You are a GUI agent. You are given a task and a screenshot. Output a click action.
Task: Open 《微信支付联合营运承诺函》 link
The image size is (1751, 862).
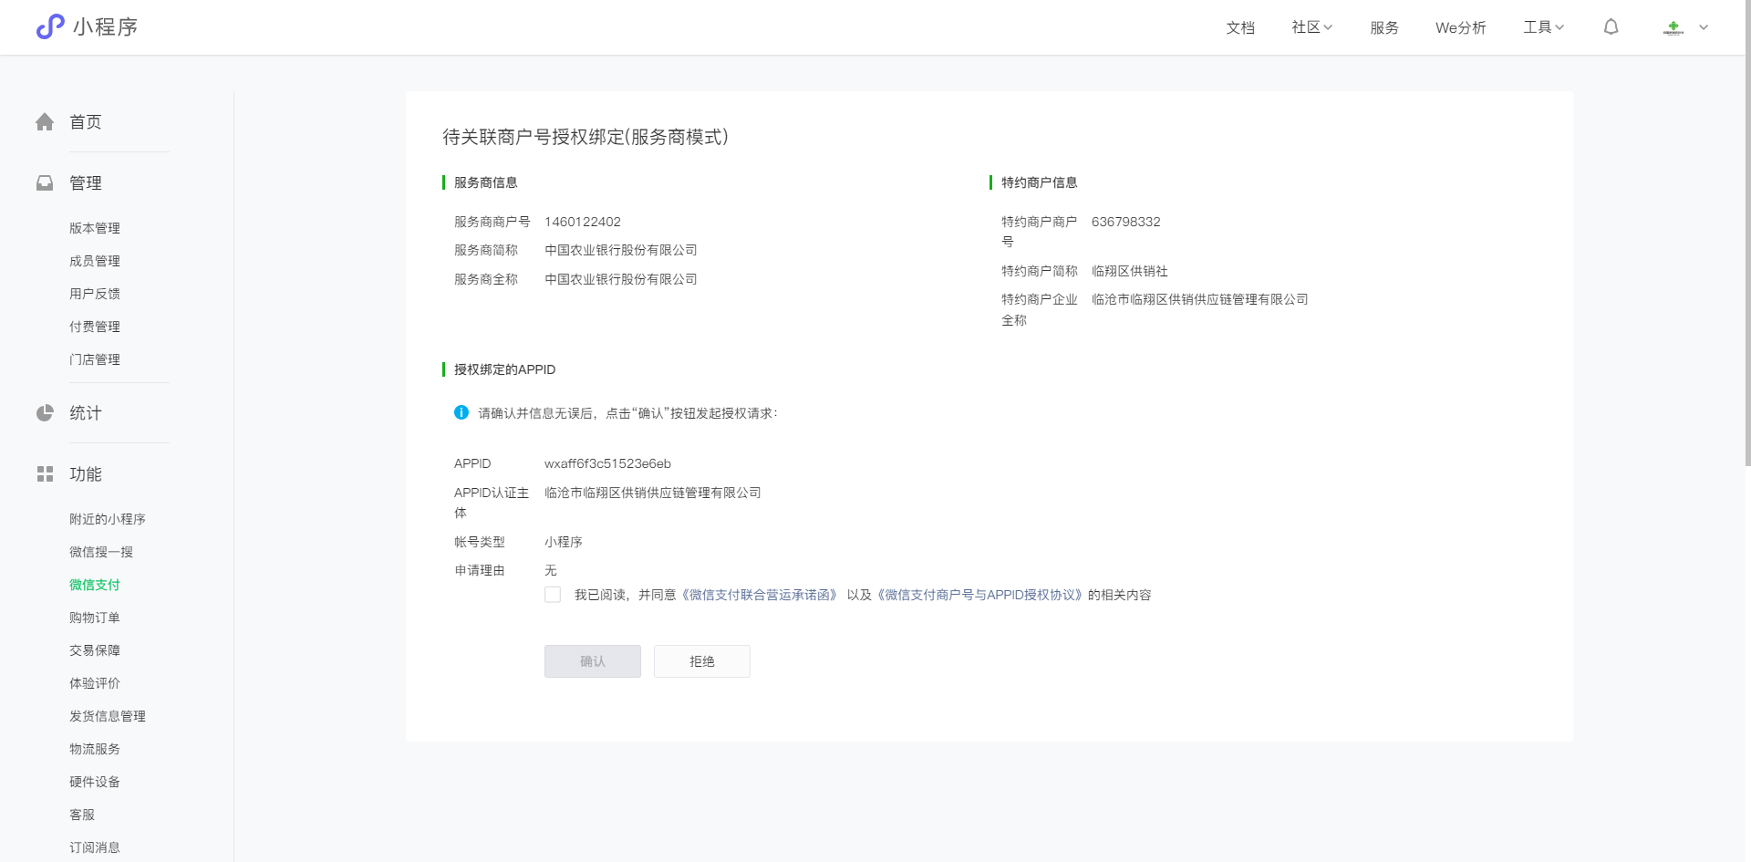pyautogui.click(x=760, y=595)
